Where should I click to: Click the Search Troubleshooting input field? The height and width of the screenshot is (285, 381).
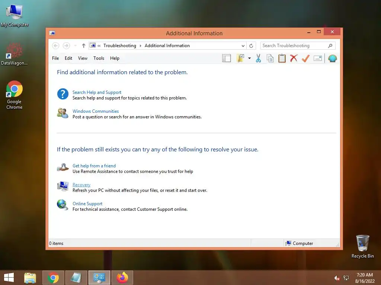(298, 46)
